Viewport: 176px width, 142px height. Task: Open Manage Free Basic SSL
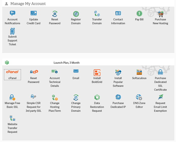(x=12, y=97)
